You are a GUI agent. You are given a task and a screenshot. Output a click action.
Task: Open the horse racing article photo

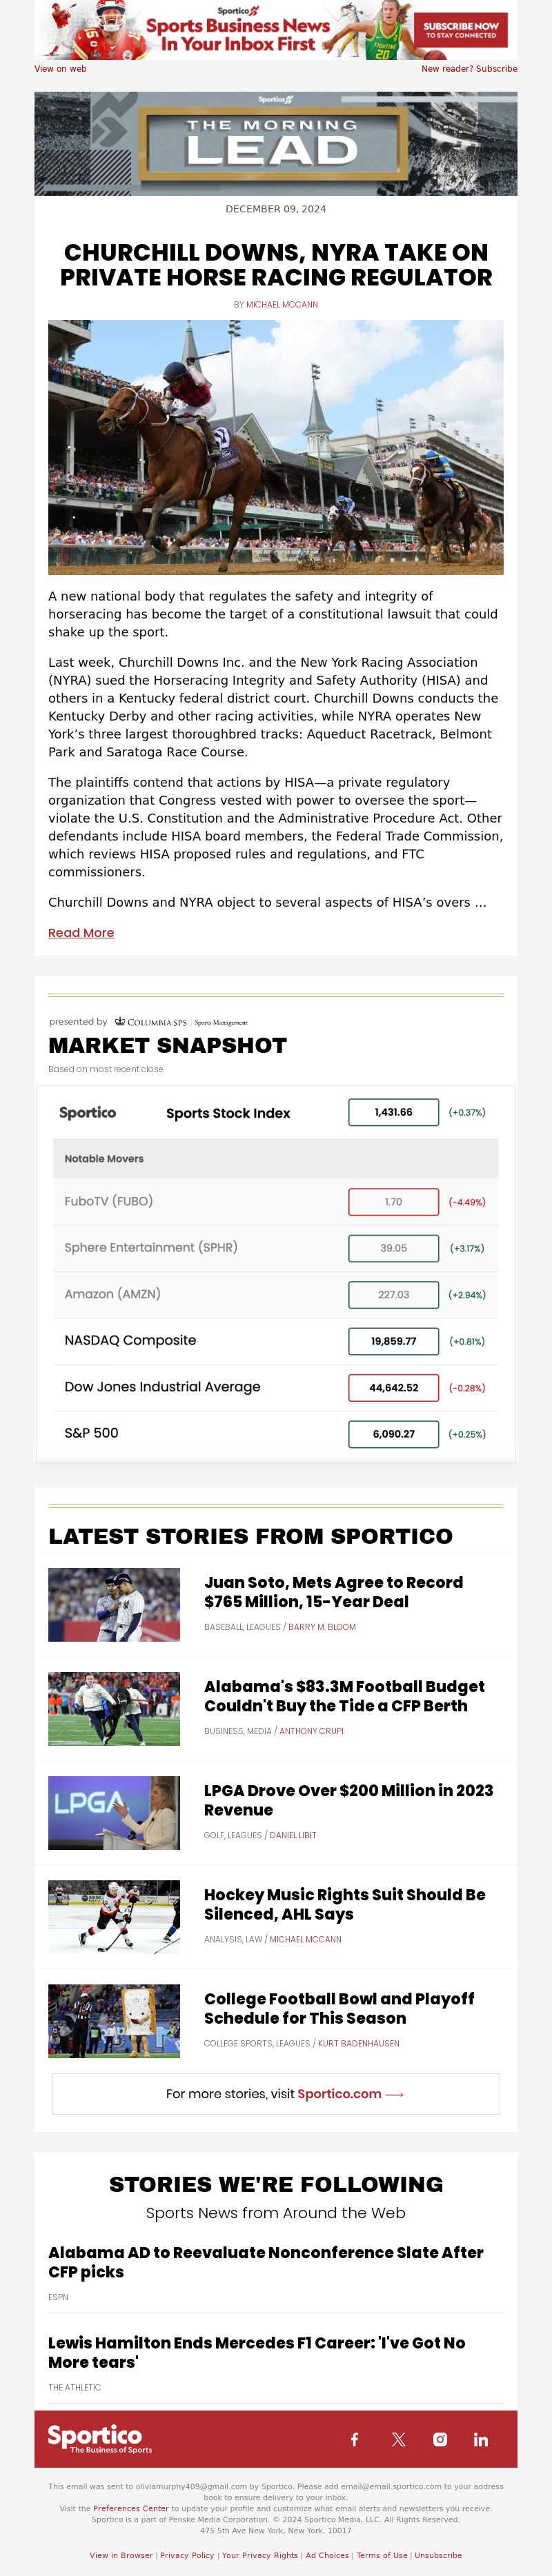(x=276, y=447)
